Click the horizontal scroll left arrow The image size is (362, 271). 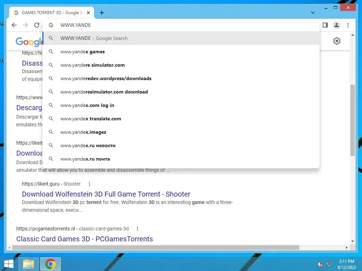point(9,247)
